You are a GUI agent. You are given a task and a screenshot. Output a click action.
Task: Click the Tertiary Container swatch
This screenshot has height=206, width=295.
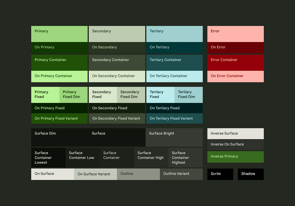pyautogui.click(x=174, y=62)
